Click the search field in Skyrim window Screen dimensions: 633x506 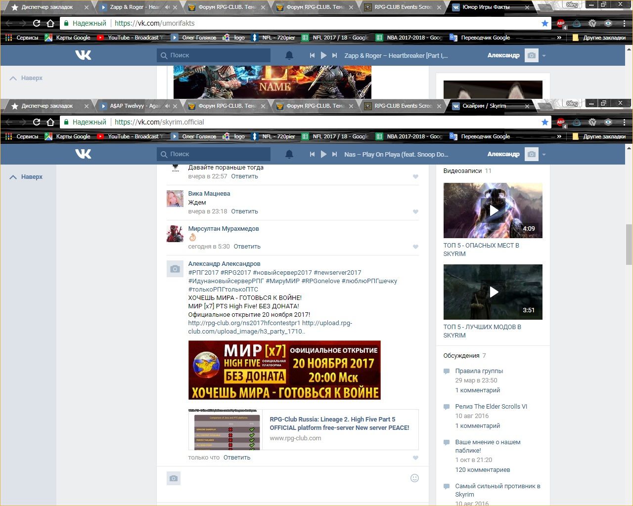point(214,154)
